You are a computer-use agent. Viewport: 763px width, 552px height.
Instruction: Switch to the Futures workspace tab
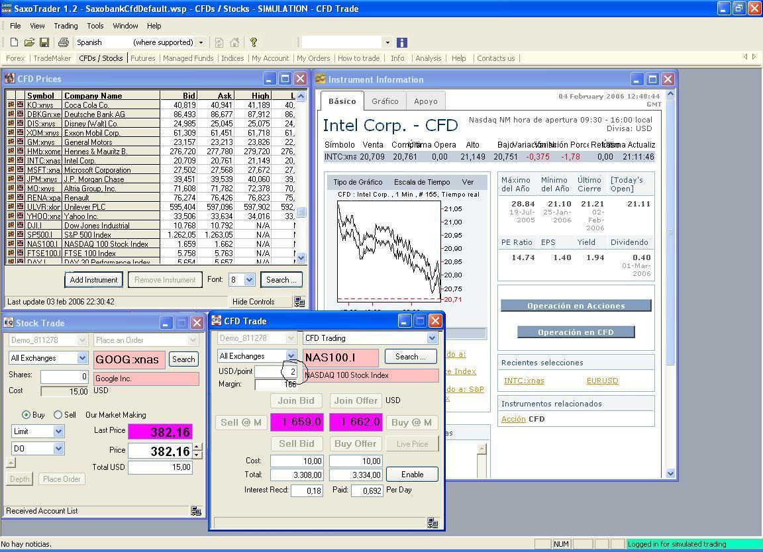tap(143, 58)
